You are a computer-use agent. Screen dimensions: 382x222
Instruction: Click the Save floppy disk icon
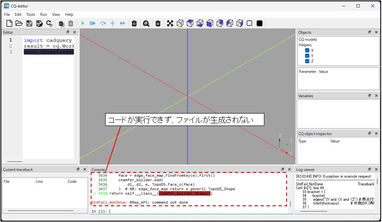tap(29, 23)
